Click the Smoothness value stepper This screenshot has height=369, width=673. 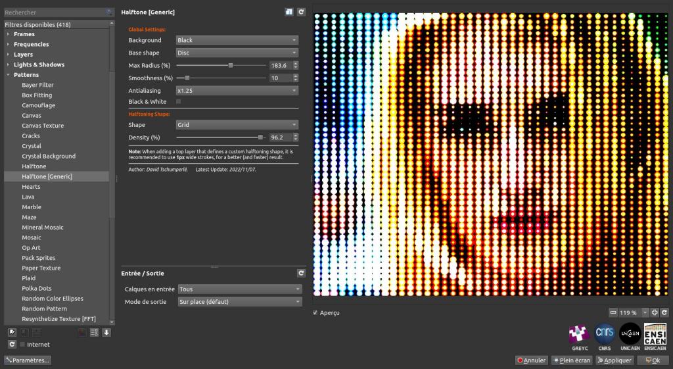[x=295, y=78]
